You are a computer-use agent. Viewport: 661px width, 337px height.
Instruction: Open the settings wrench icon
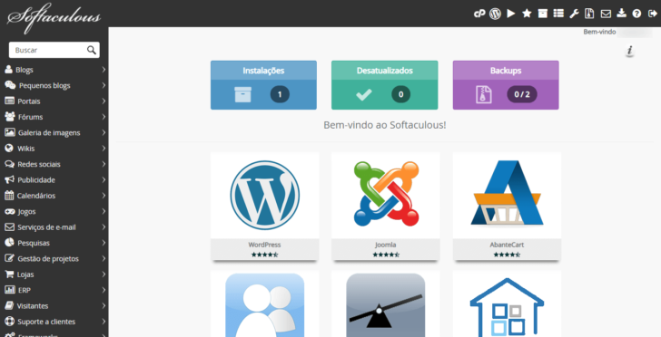point(574,14)
